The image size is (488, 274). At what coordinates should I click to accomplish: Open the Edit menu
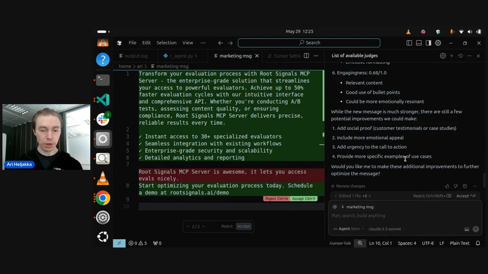pyautogui.click(x=146, y=43)
